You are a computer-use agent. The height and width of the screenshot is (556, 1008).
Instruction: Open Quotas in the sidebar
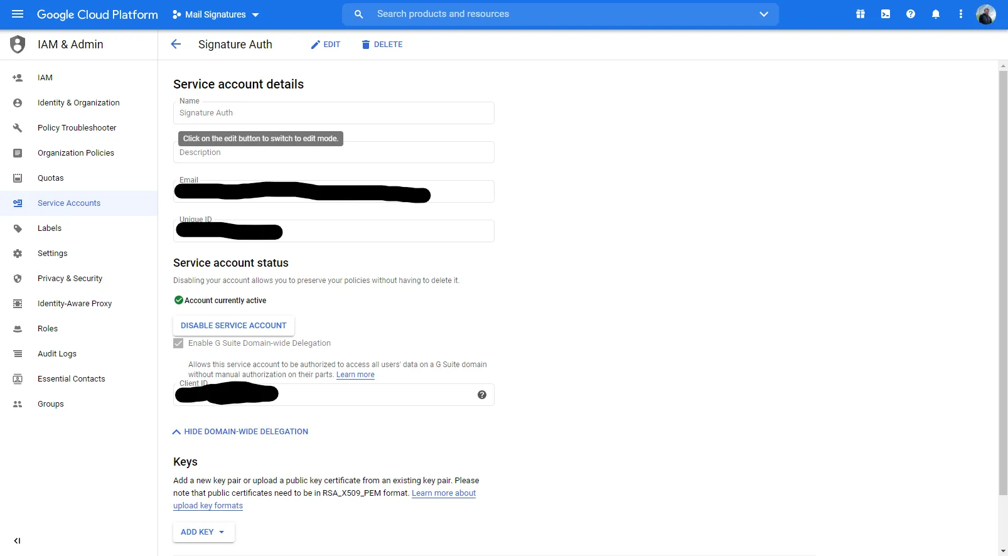tap(51, 178)
